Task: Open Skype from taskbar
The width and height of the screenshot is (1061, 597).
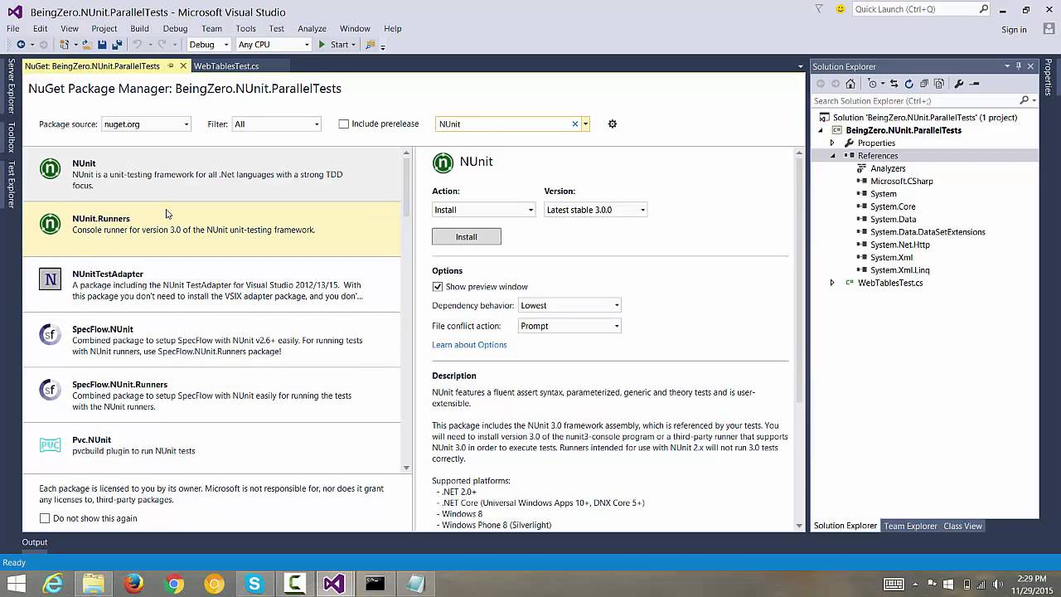Action: [x=254, y=585]
